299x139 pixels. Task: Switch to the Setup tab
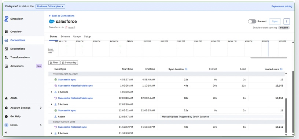[x=87, y=37]
